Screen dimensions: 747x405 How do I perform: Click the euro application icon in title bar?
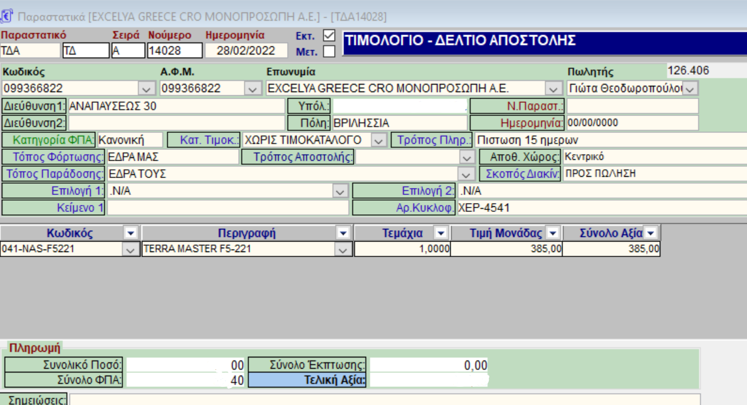tap(7, 14)
